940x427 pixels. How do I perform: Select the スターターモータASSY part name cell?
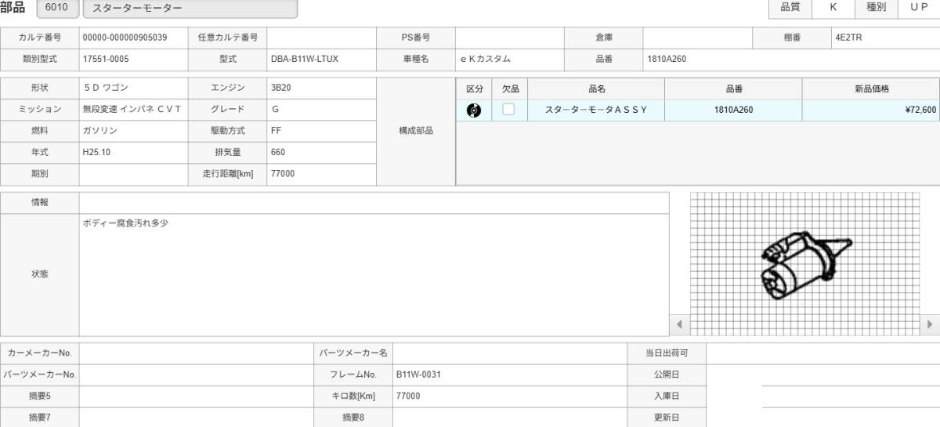click(x=597, y=110)
